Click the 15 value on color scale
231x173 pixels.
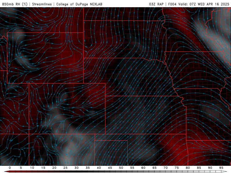pyautogui.click(x=43, y=168)
